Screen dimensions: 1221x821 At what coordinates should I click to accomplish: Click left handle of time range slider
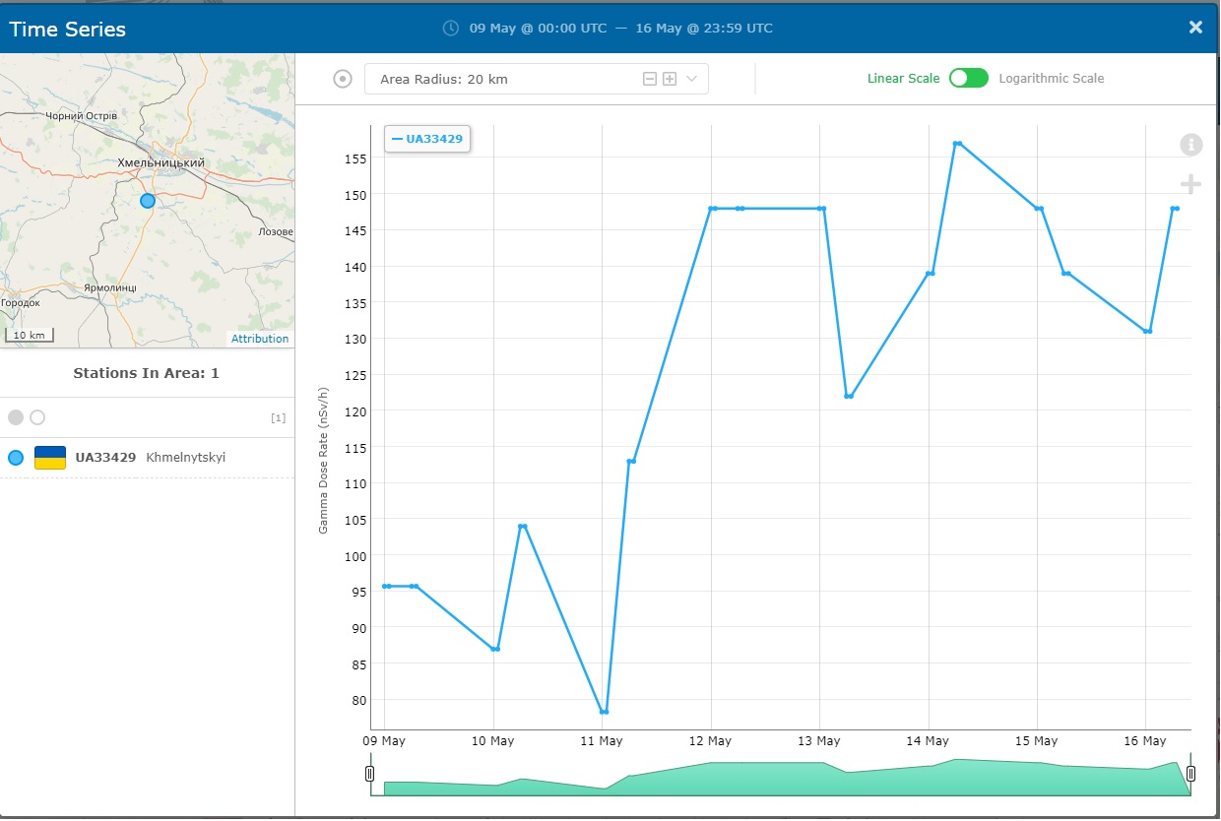pos(370,774)
